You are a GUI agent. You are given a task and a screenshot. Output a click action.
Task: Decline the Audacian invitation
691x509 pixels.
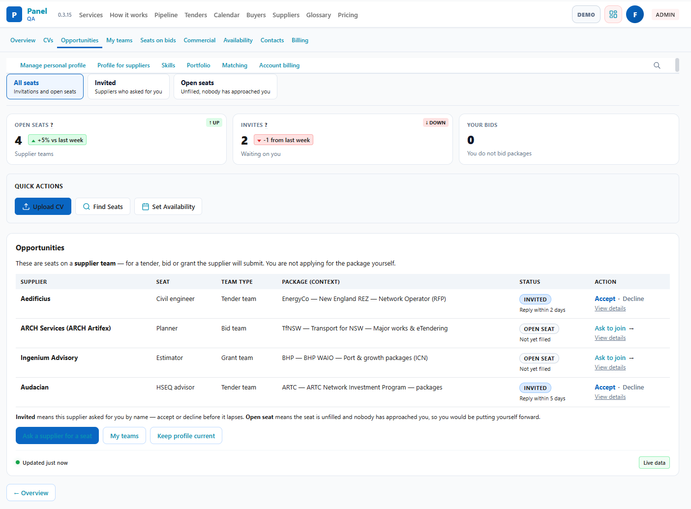[x=633, y=387]
